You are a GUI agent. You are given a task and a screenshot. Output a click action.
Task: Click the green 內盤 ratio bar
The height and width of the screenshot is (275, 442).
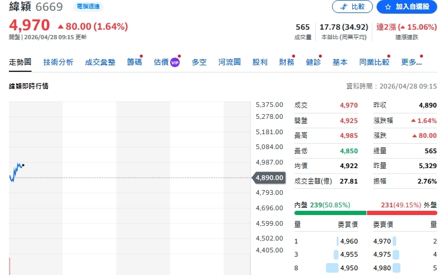click(x=330, y=213)
